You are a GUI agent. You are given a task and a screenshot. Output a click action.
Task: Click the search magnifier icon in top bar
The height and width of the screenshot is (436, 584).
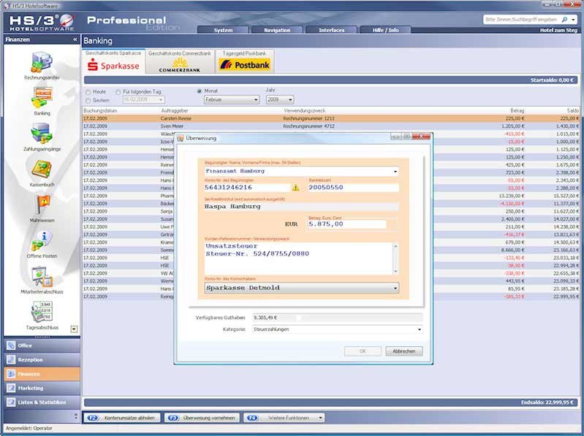tap(565, 19)
